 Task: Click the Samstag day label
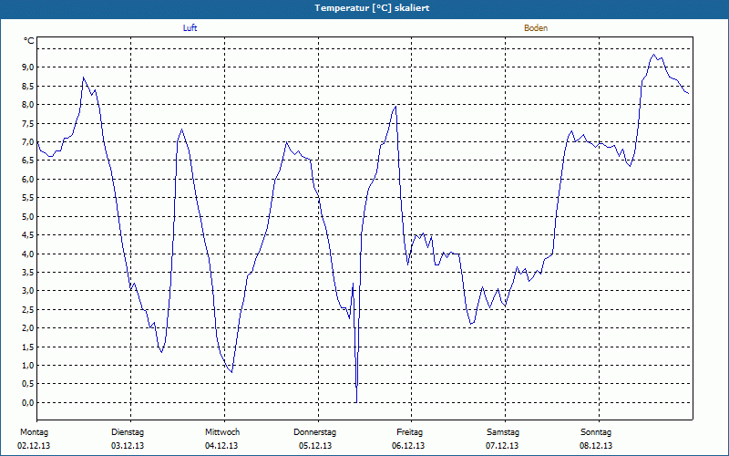coord(503,432)
